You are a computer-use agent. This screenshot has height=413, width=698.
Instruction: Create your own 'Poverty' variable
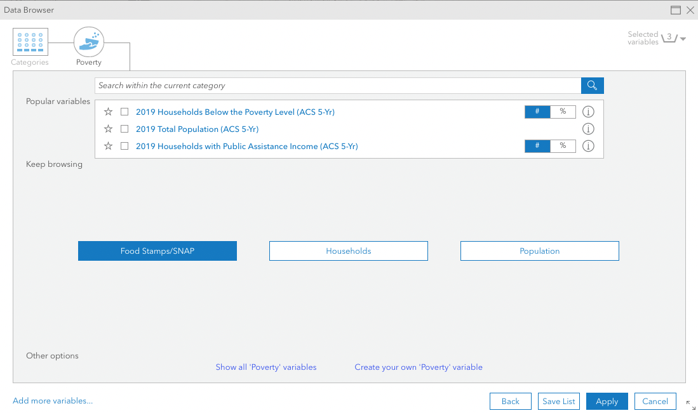419,367
